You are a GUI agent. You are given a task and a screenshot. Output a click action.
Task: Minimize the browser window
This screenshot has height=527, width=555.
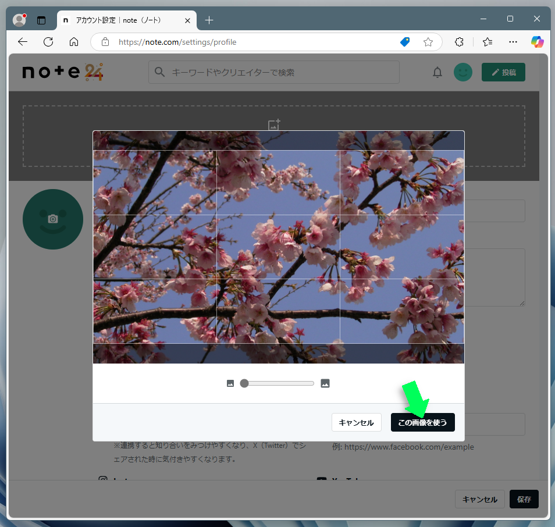point(483,19)
